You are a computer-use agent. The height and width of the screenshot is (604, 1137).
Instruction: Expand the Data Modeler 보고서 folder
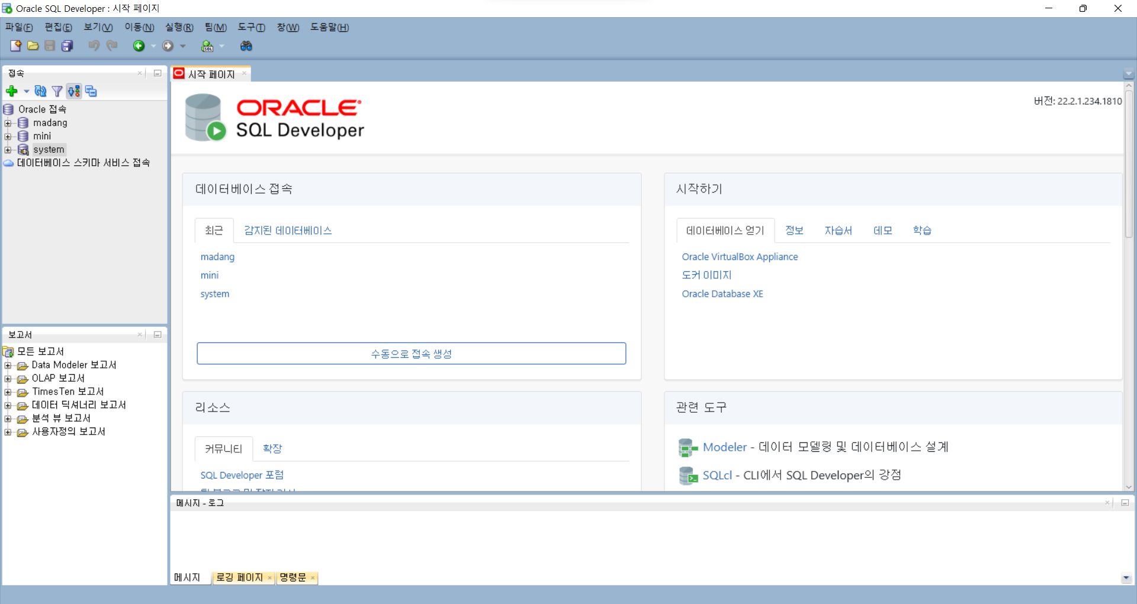click(8, 365)
